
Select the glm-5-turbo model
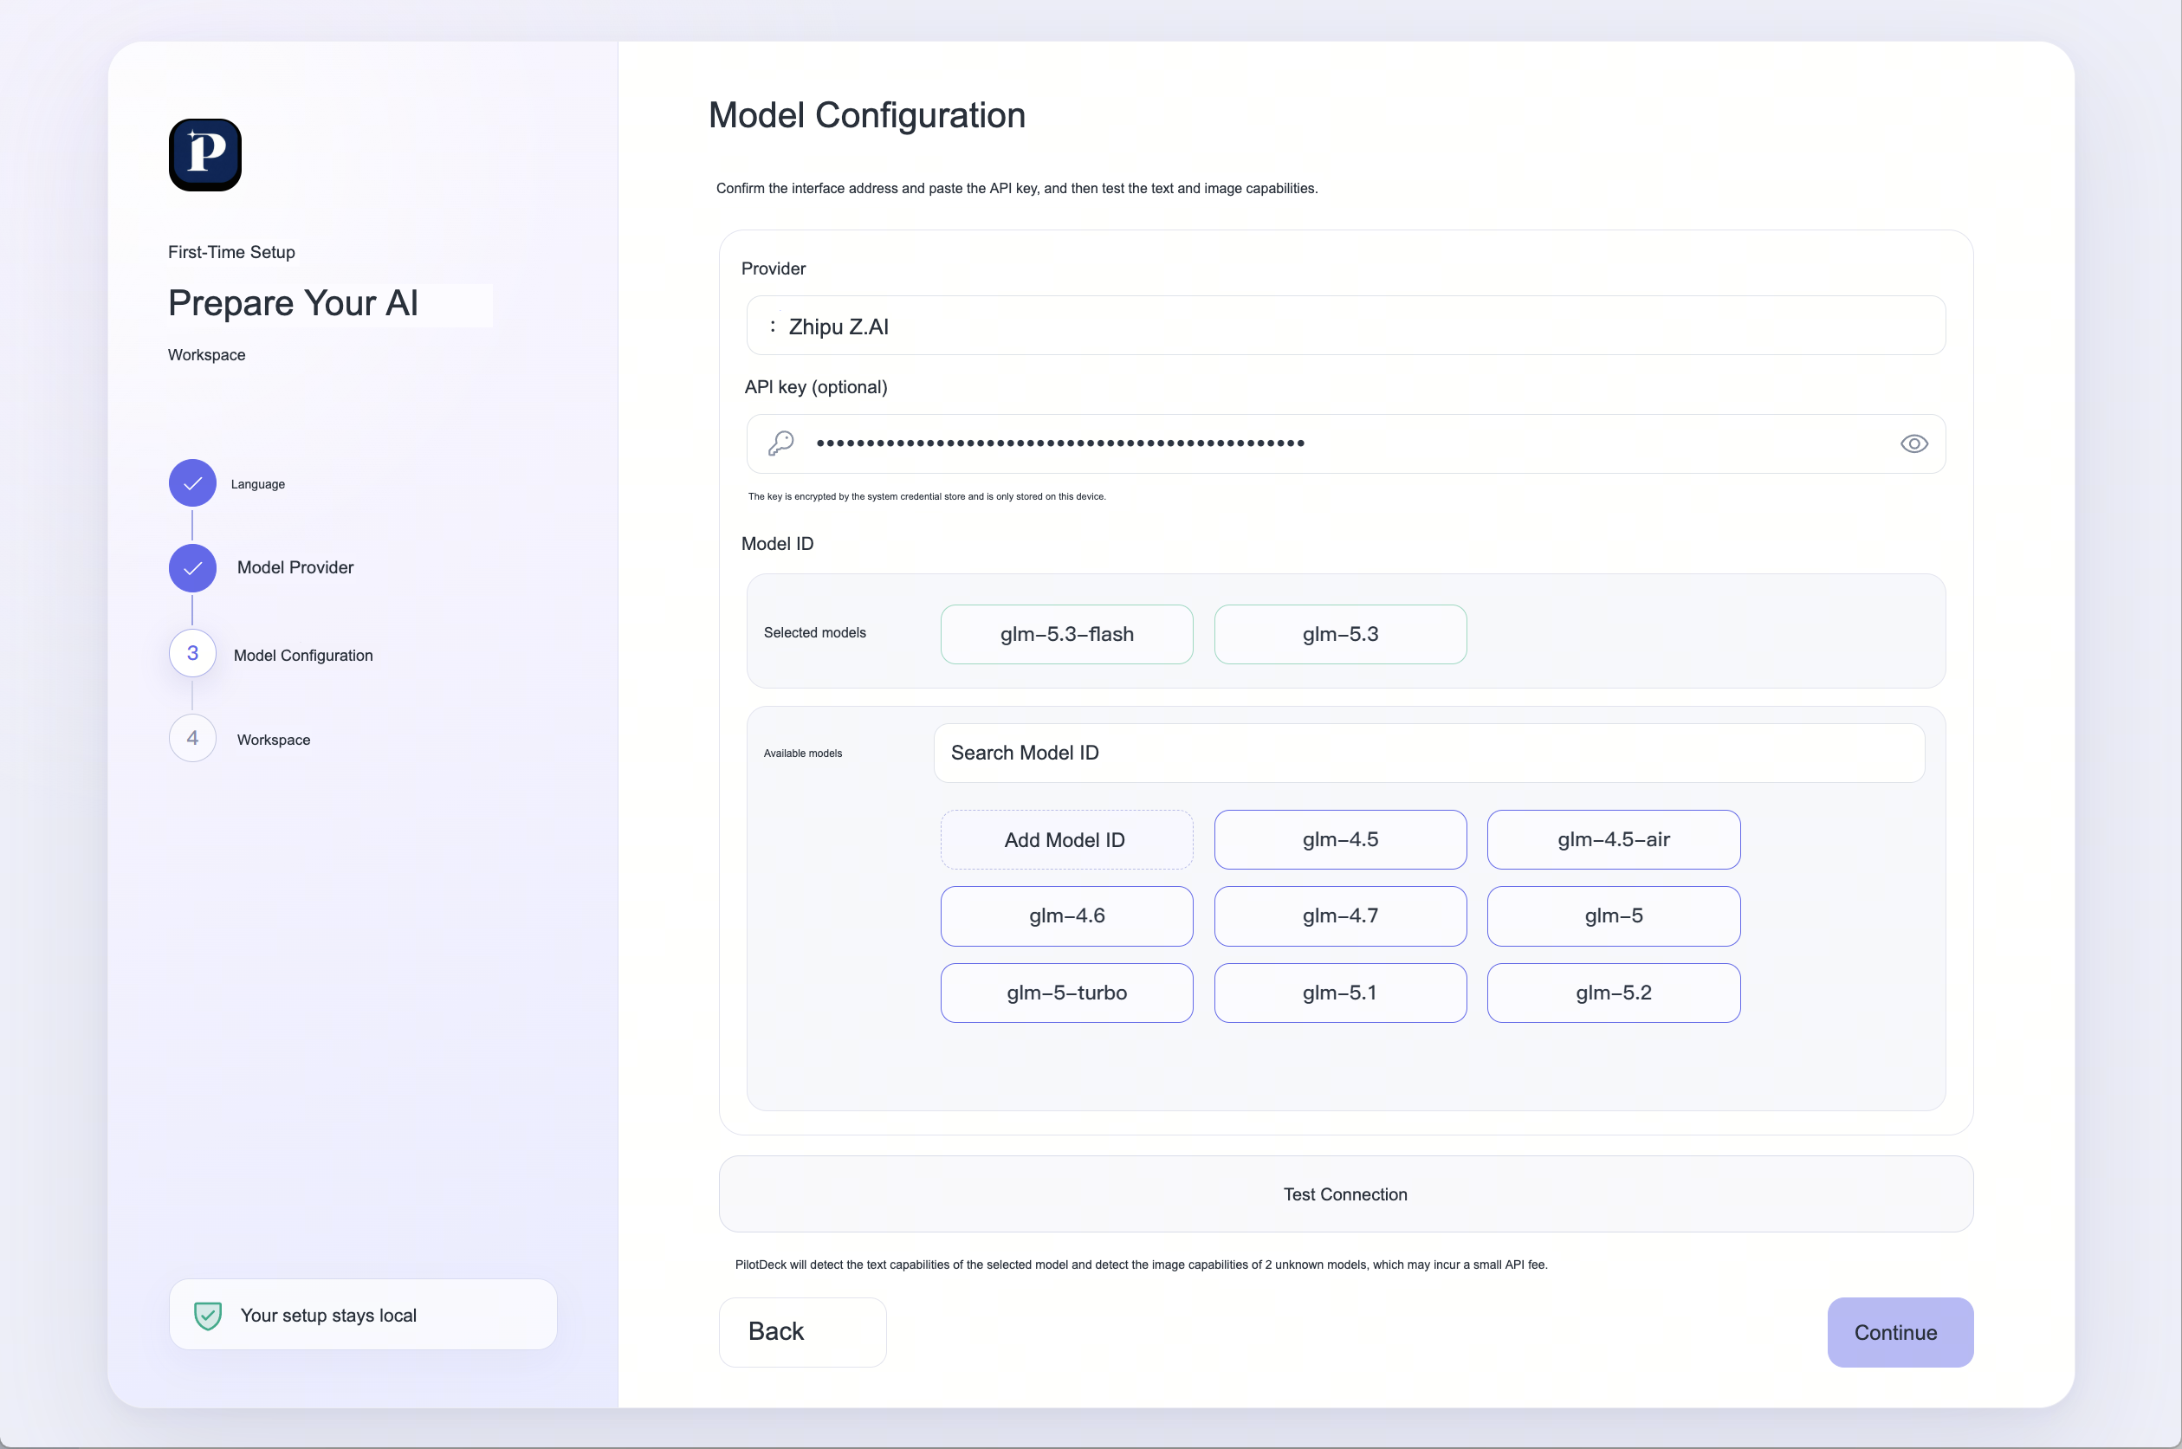pyautogui.click(x=1066, y=993)
